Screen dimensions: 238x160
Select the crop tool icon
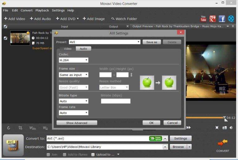coord(20,128)
